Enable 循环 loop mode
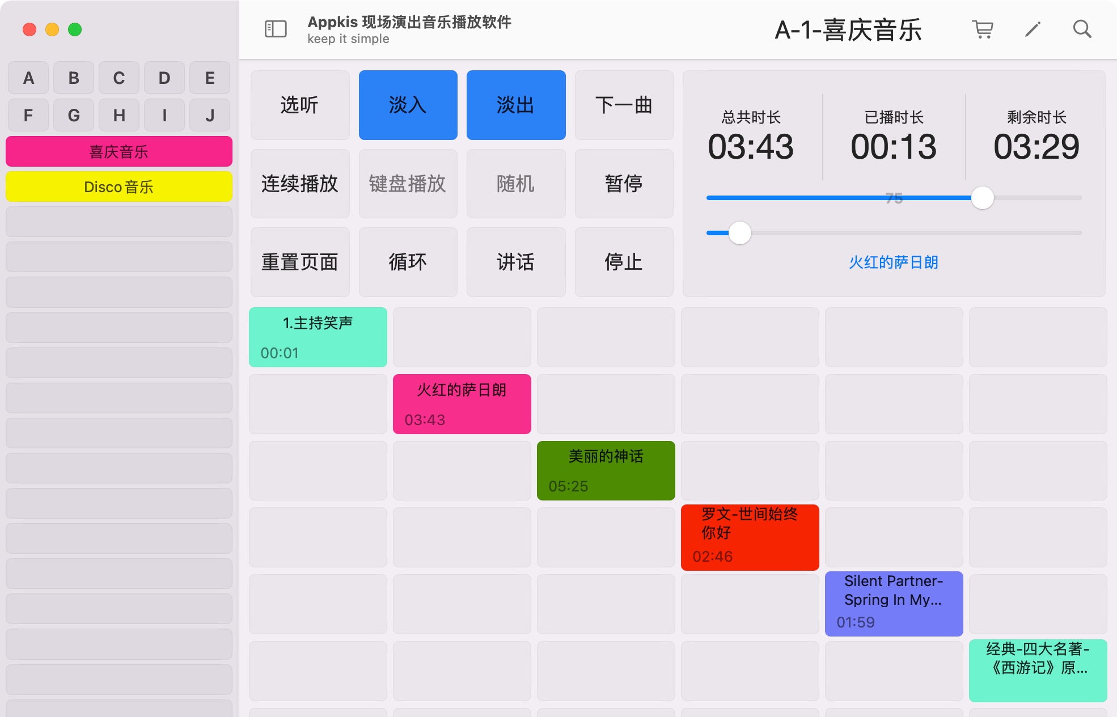Screen dimensions: 1117x717 tap(408, 262)
